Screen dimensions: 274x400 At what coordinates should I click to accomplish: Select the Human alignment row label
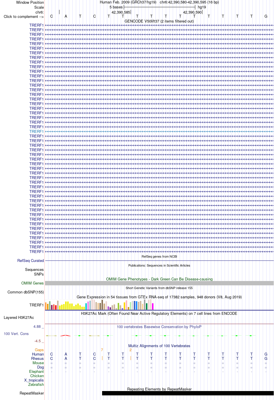point(38,354)
